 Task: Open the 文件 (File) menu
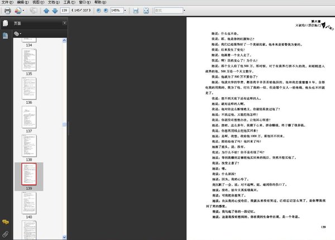coord(7,2)
